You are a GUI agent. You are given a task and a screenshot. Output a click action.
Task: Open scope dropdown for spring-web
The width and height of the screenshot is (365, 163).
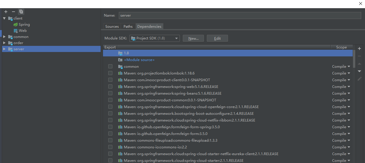click(x=341, y=87)
